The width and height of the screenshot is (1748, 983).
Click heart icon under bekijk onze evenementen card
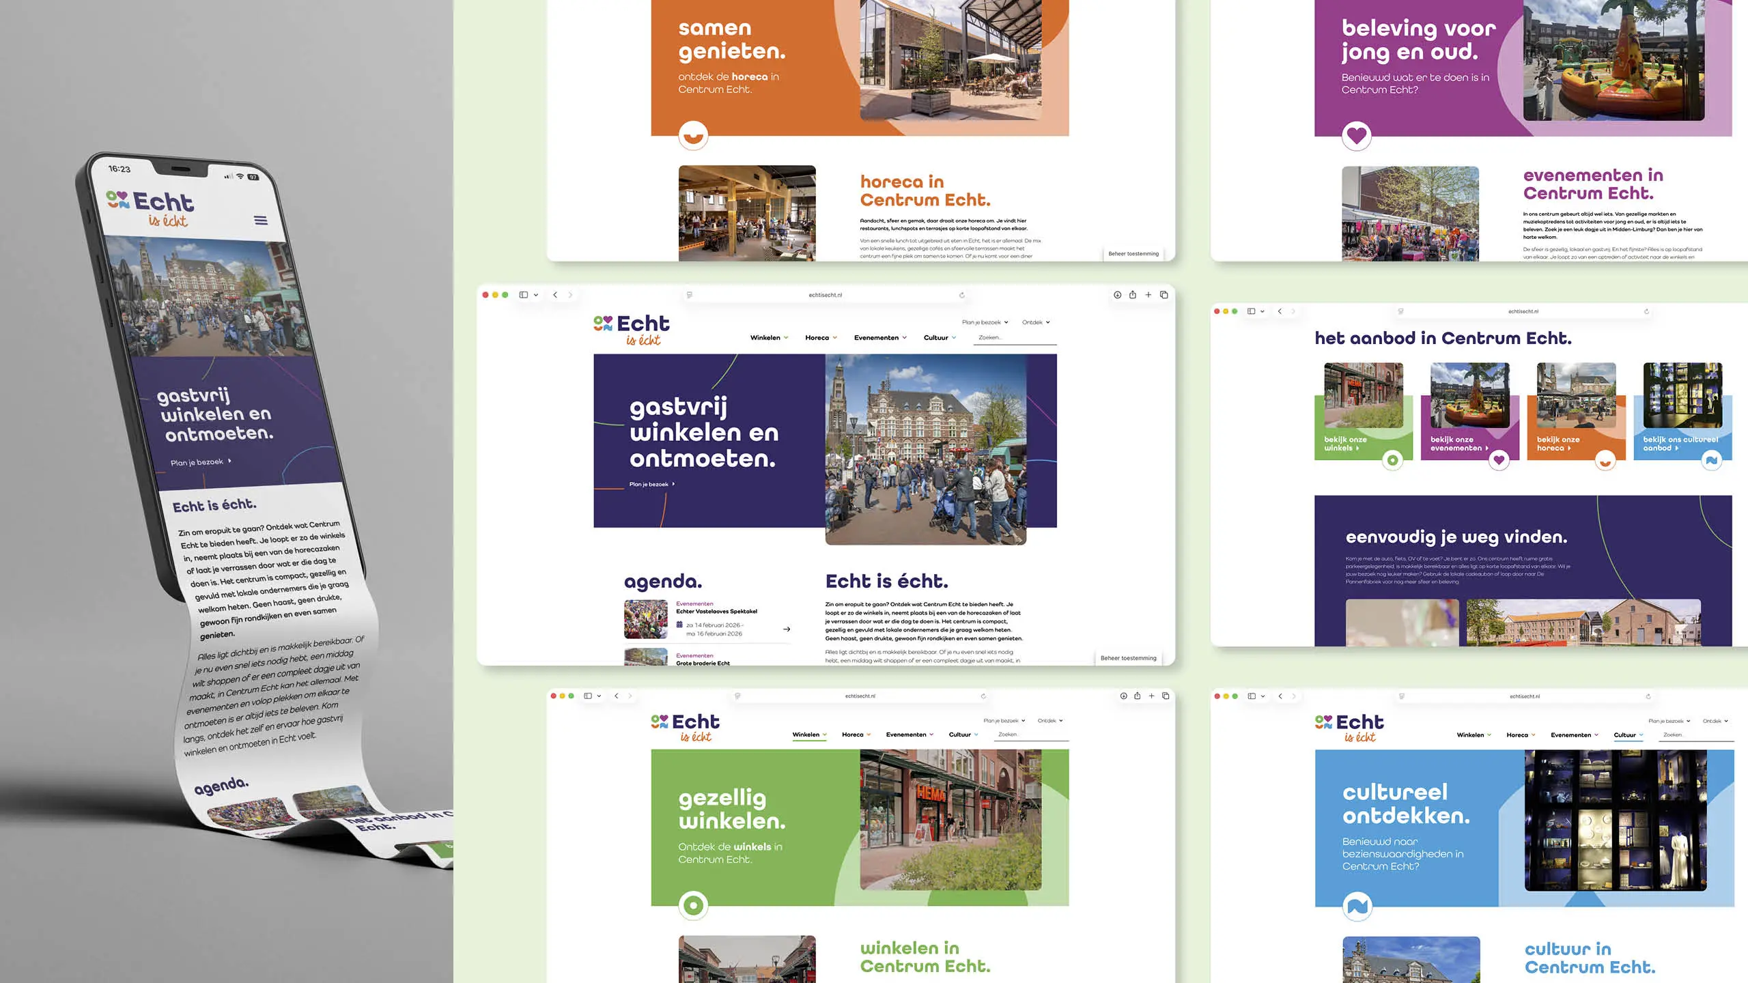(1498, 460)
